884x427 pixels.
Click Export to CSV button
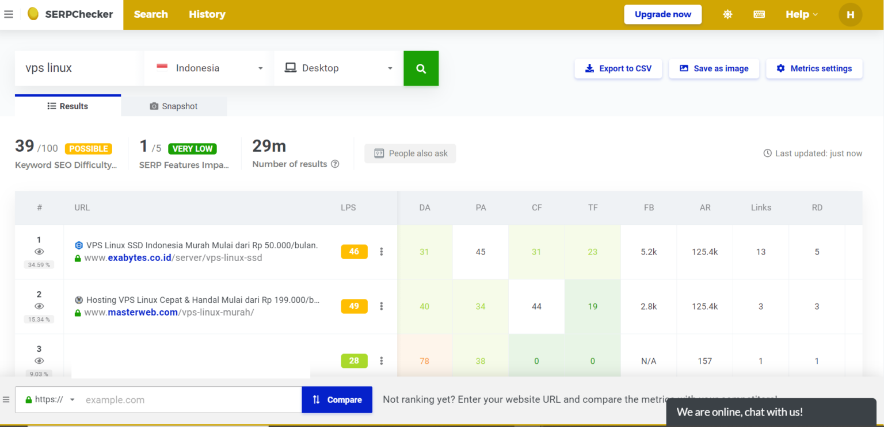point(618,68)
